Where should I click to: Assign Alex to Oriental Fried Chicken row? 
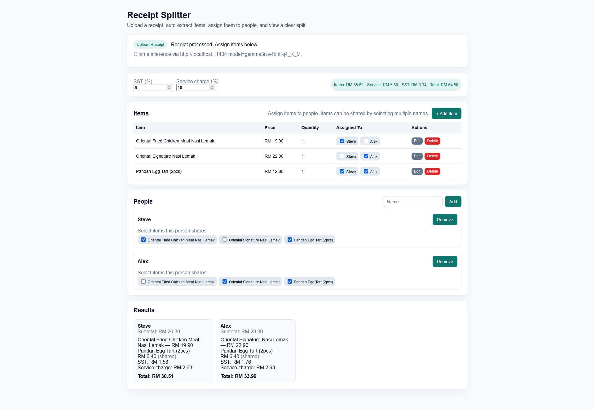(x=366, y=141)
